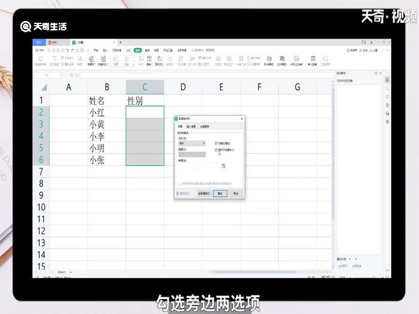Click the PivotTable icon in the Data ribbon
Image resolution: width=419 pixels, height=314 pixels.
click(41, 59)
